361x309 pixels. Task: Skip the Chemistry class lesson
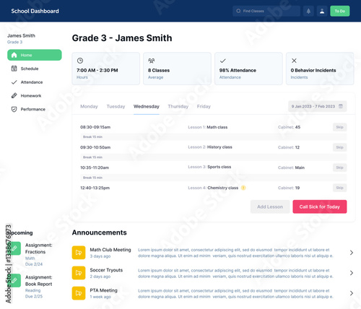tap(339, 188)
